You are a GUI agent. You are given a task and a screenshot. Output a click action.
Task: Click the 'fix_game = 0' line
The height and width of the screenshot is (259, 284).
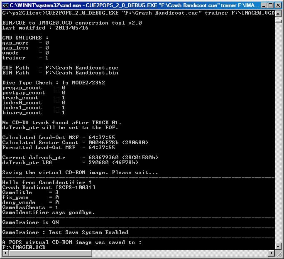coord(30,197)
